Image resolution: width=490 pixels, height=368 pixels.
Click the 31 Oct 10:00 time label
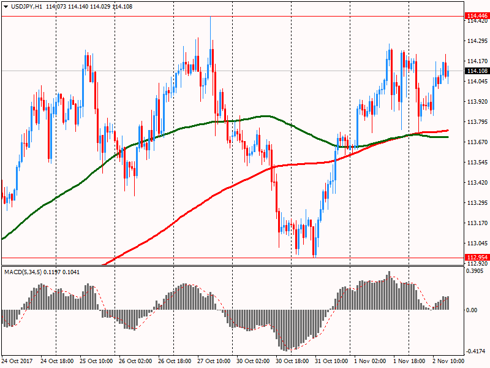tap(331, 361)
